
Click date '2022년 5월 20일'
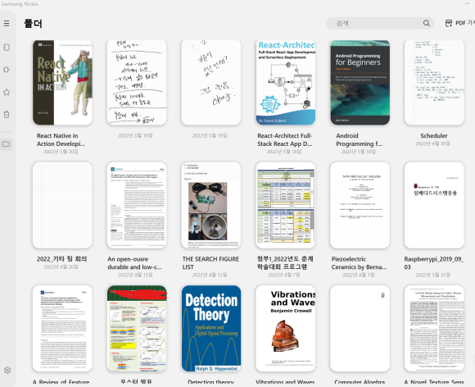click(x=61, y=152)
